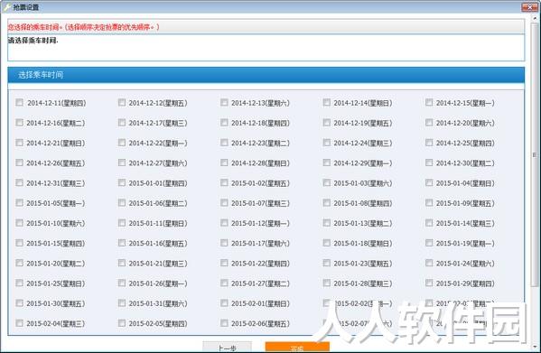Screen dimensions: 541x353
Task: Tick the 2014-12-25 (星期四) checkbox
Action: (x=429, y=143)
